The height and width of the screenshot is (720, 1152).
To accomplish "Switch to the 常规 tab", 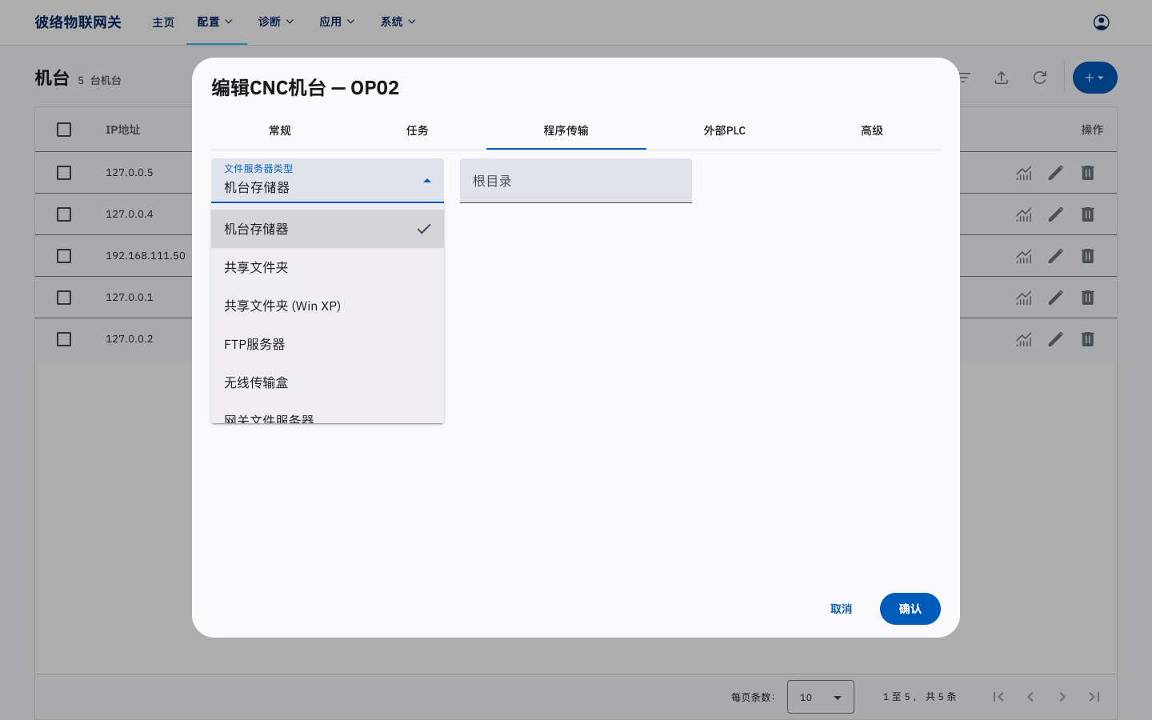I will (x=280, y=130).
